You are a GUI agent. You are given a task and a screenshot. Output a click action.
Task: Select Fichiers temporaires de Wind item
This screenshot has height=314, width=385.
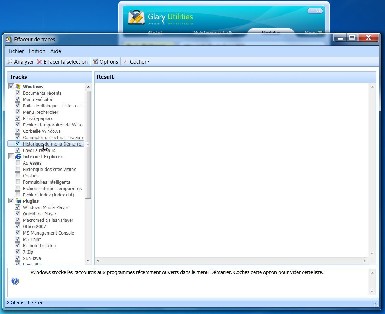53,125
